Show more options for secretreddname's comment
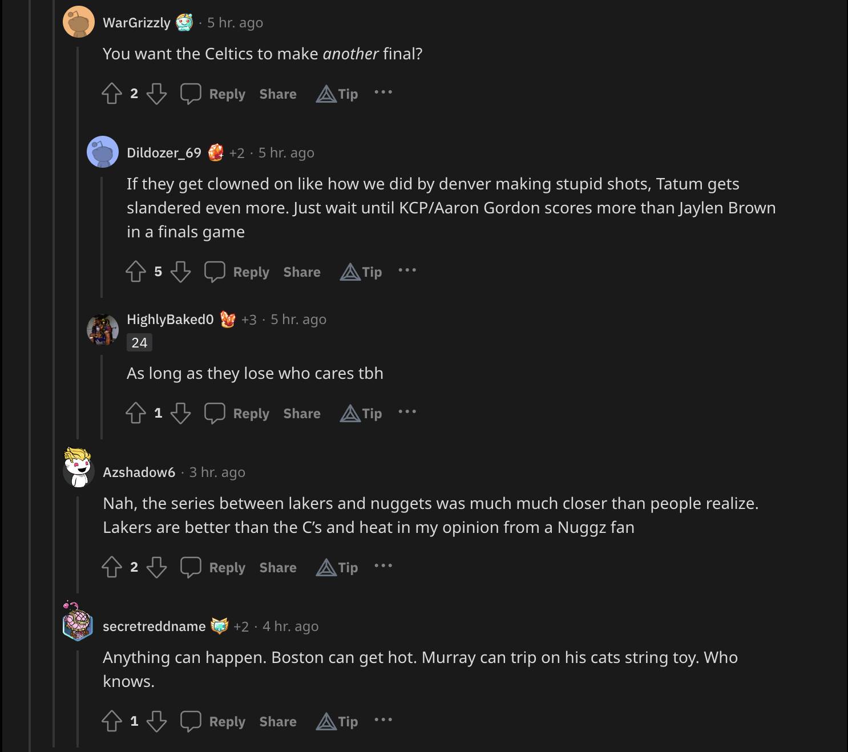Image resolution: width=848 pixels, height=752 pixels. click(x=383, y=720)
